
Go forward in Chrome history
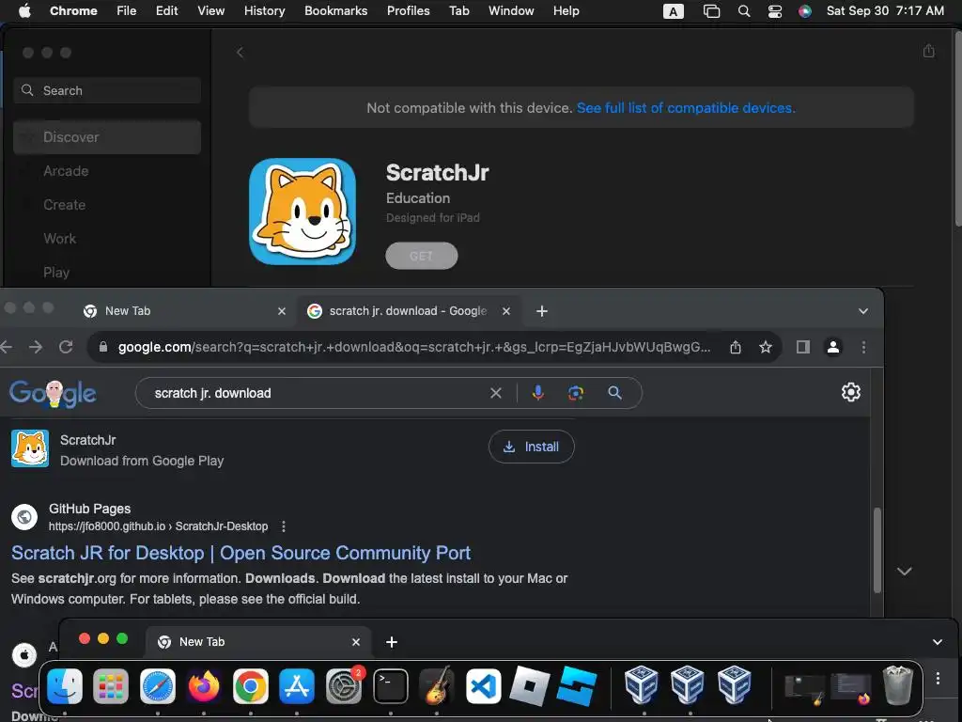36,348
